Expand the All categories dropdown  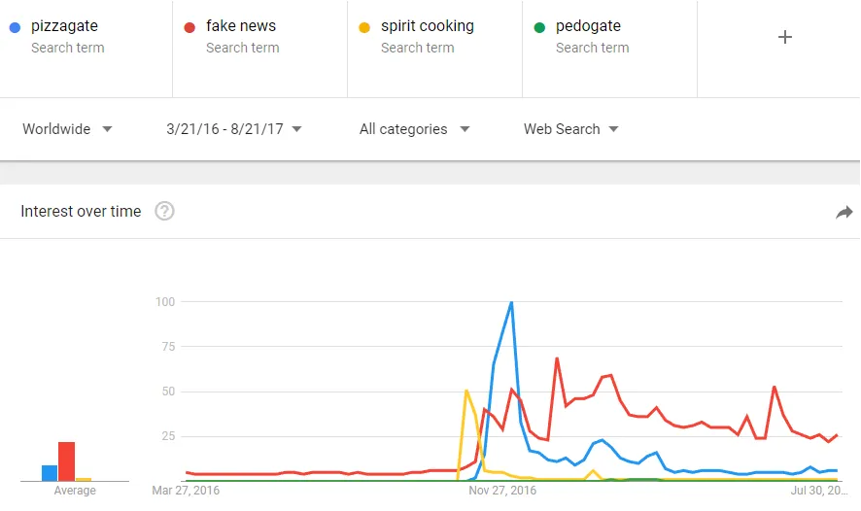(415, 129)
